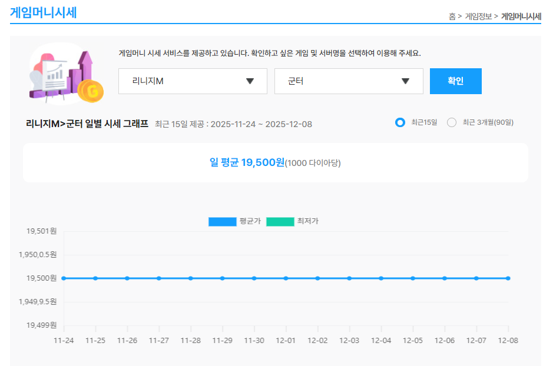Image resolution: width=543 pixels, height=366 pixels.
Task: Click the 19,500원 axis label
Action: (x=41, y=278)
